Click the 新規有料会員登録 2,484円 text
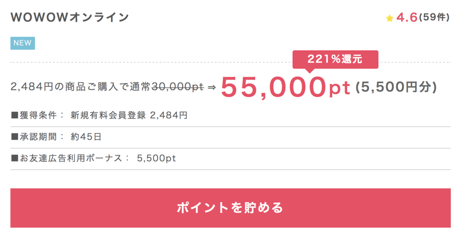This screenshot has height=235, width=460. (x=129, y=115)
